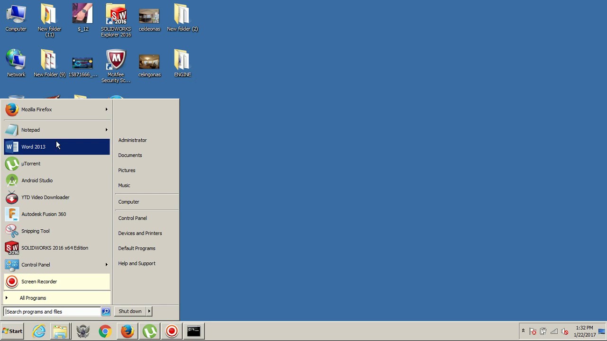Open Screen Recorder from Start menu

[x=56, y=282]
